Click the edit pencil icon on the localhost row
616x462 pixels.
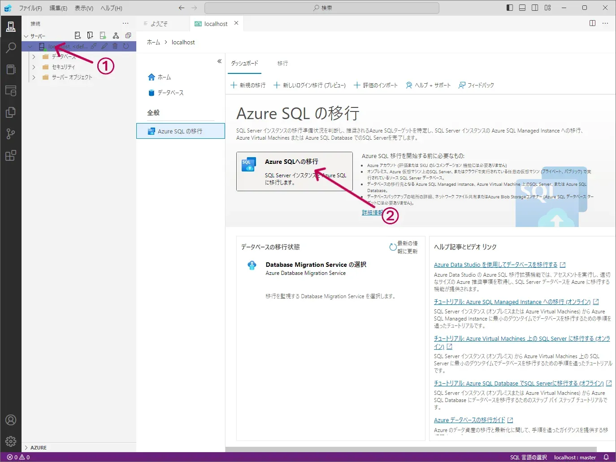[x=104, y=46]
